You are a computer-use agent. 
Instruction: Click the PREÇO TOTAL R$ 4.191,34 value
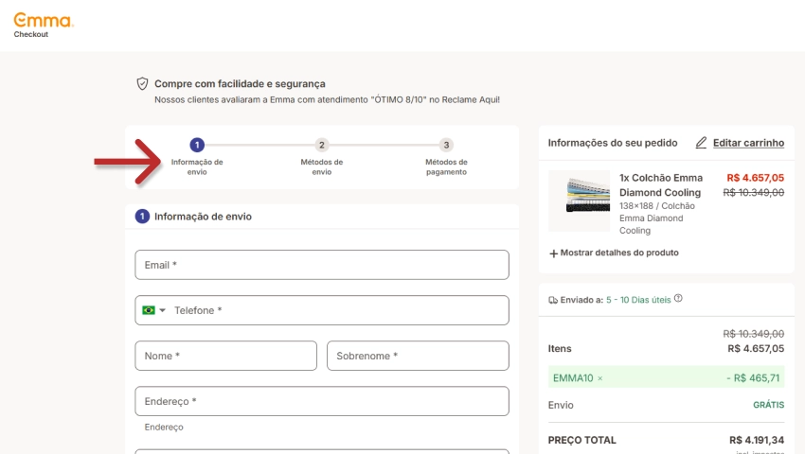pos(757,440)
